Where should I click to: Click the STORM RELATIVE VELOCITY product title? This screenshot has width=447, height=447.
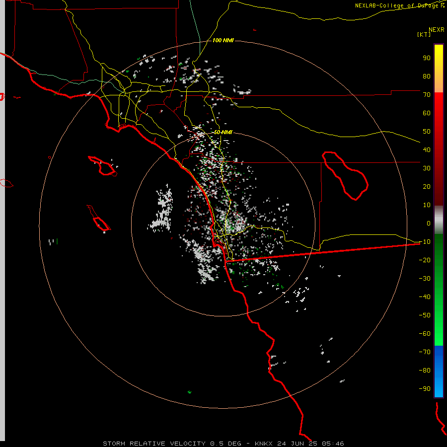pos(154,444)
